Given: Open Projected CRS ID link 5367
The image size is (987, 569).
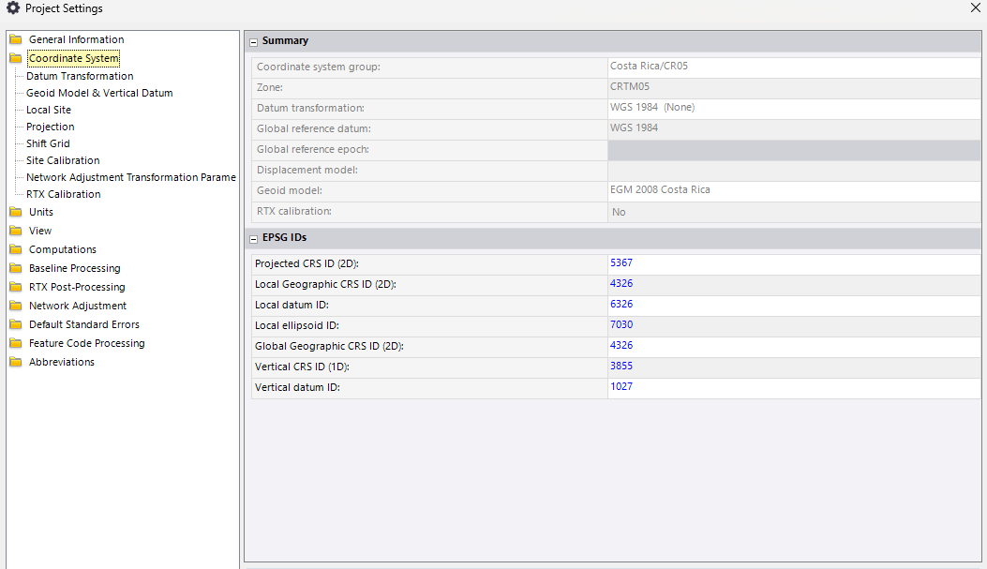Looking at the screenshot, I should click(x=621, y=263).
